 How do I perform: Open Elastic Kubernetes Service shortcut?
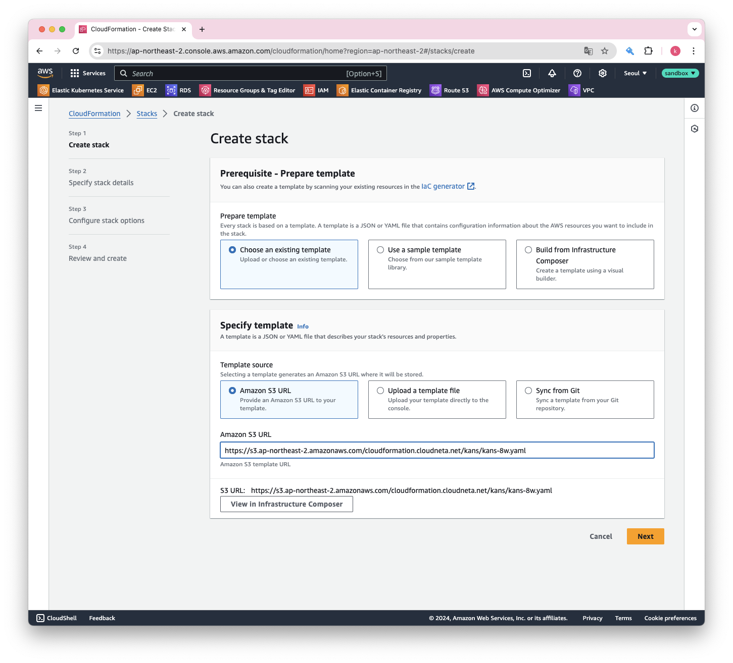81,90
